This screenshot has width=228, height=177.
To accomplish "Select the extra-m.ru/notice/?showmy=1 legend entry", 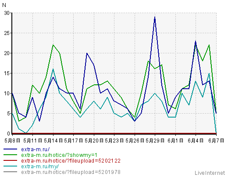I will [x=59, y=155].
